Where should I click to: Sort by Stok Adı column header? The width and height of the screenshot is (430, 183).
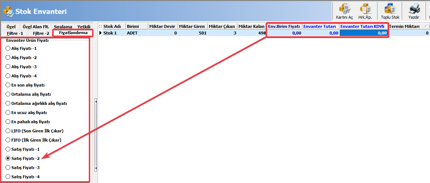(x=114, y=26)
